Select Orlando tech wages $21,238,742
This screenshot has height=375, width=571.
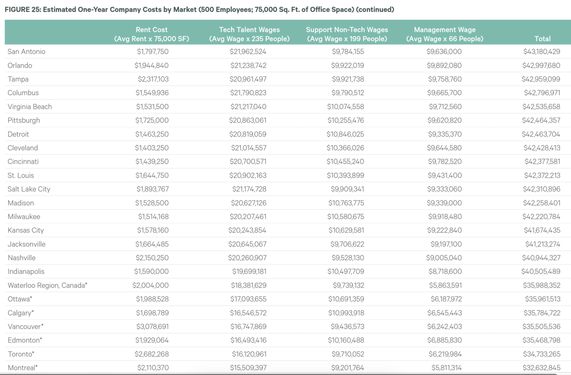[248, 65]
